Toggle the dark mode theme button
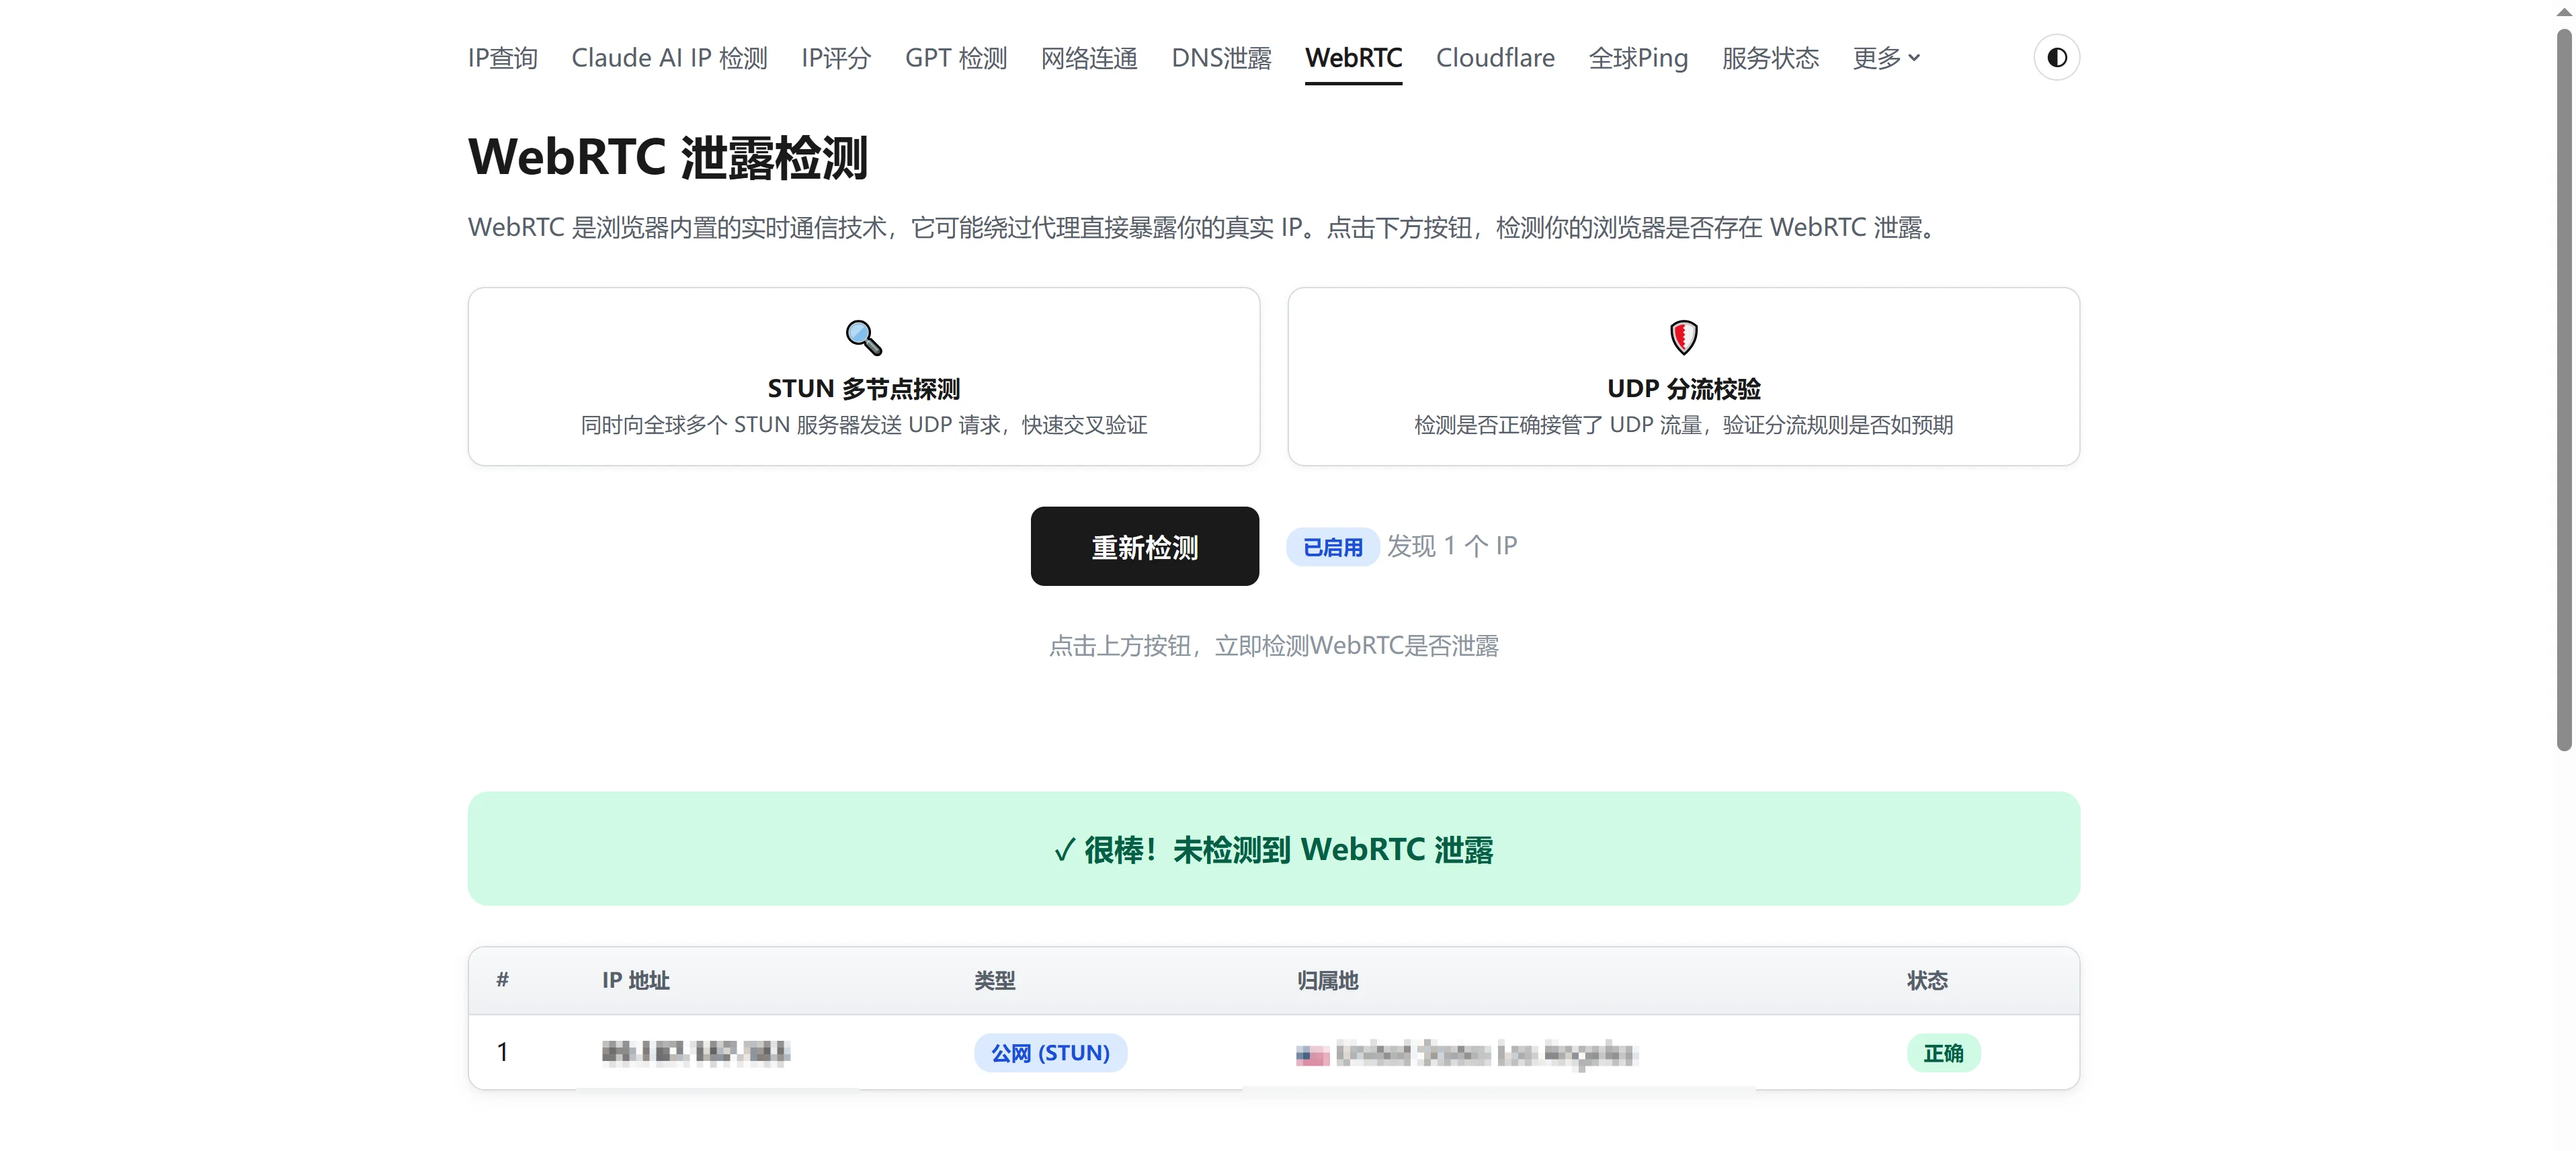The width and height of the screenshot is (2576, 1151). pyautogui.click(x=2056, y=57)
